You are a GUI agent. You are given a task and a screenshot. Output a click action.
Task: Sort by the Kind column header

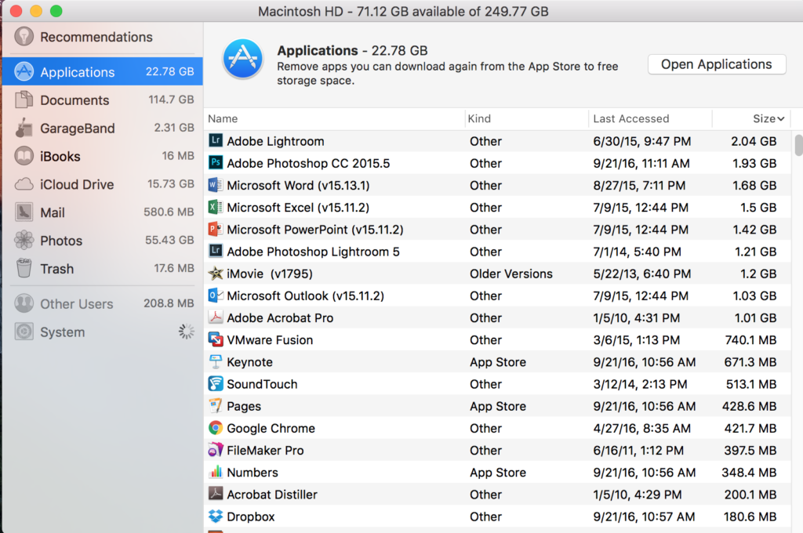479,119
